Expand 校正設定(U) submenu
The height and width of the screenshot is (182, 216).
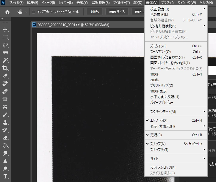pos(176,9)
